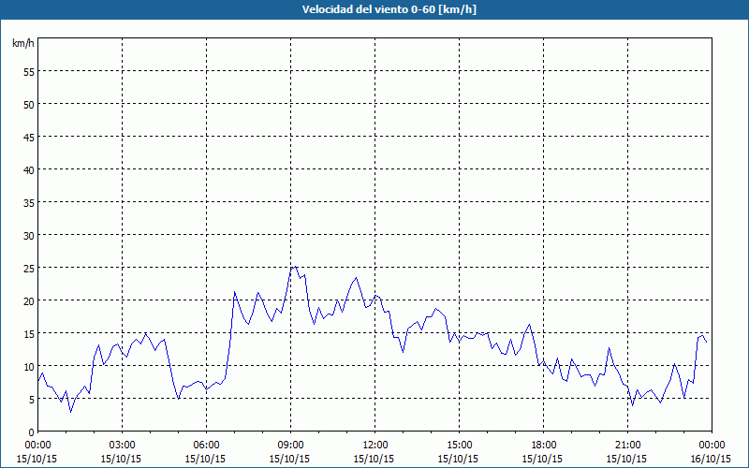Click the y-axis value 15
The width and height of the screenshot is (749, 468).
(29, 334)
